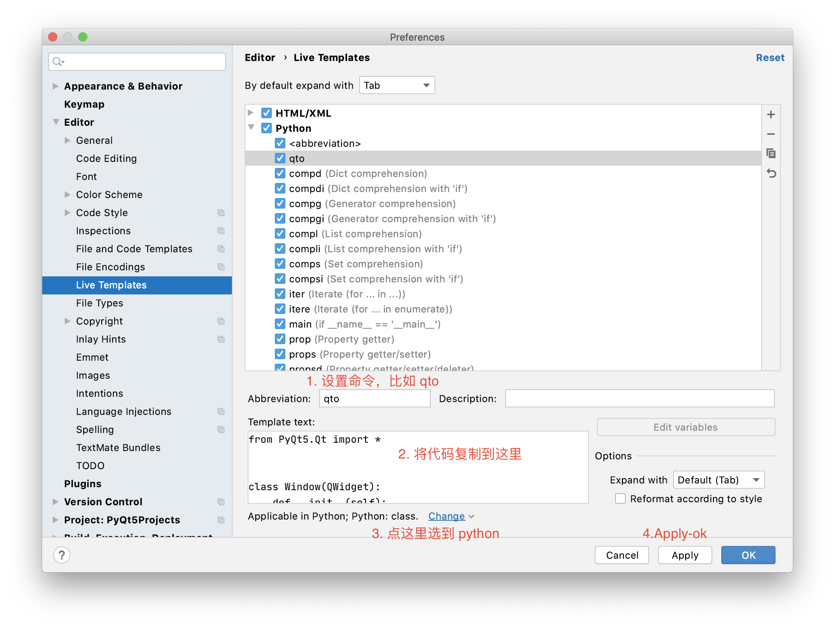Open help with question mark icon
835x628 pixels.
pyautogui.click(x=61, y=555)
